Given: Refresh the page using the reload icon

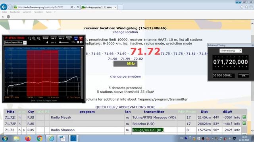Looking at the screenshot, I should pos(78,7).
